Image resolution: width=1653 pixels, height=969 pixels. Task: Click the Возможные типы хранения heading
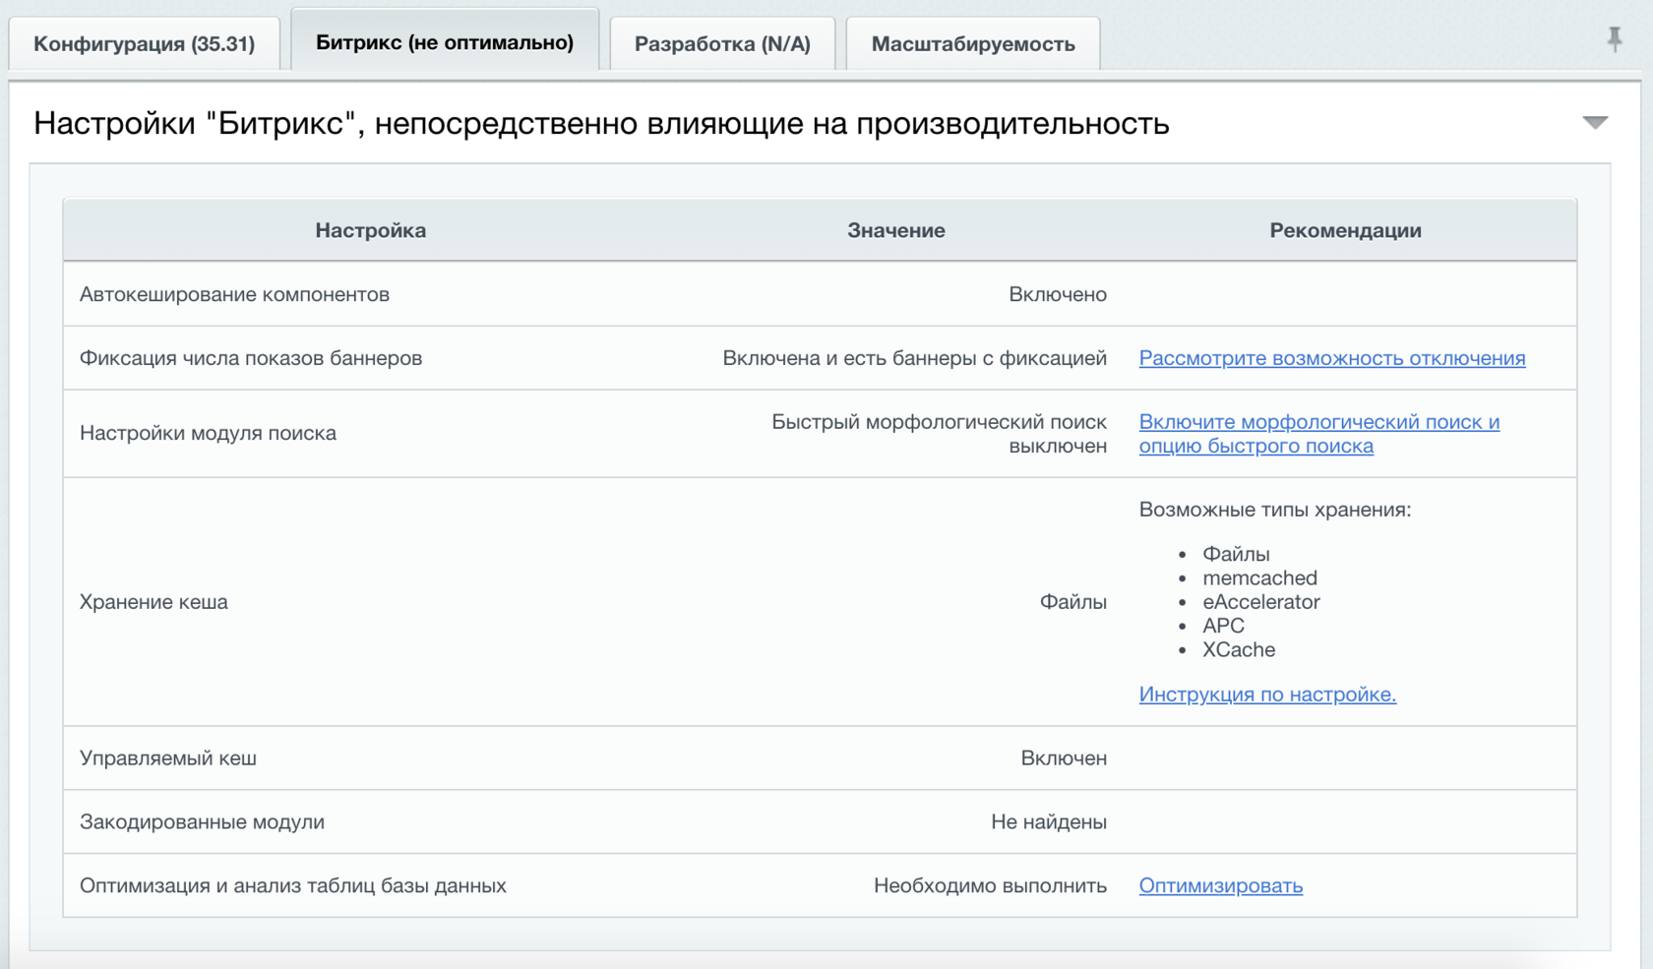pos(1275,510)
